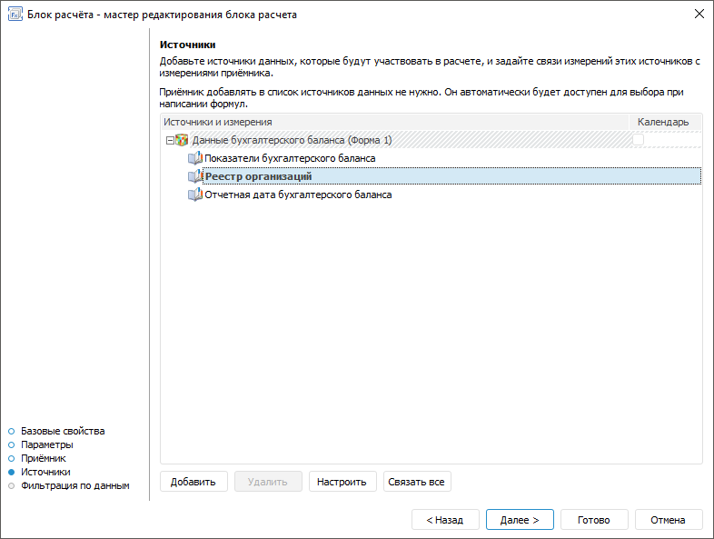This screenshot has height=539, width=714.
Task: Proceed with the Далее button
Action: [x=520, y=520]
